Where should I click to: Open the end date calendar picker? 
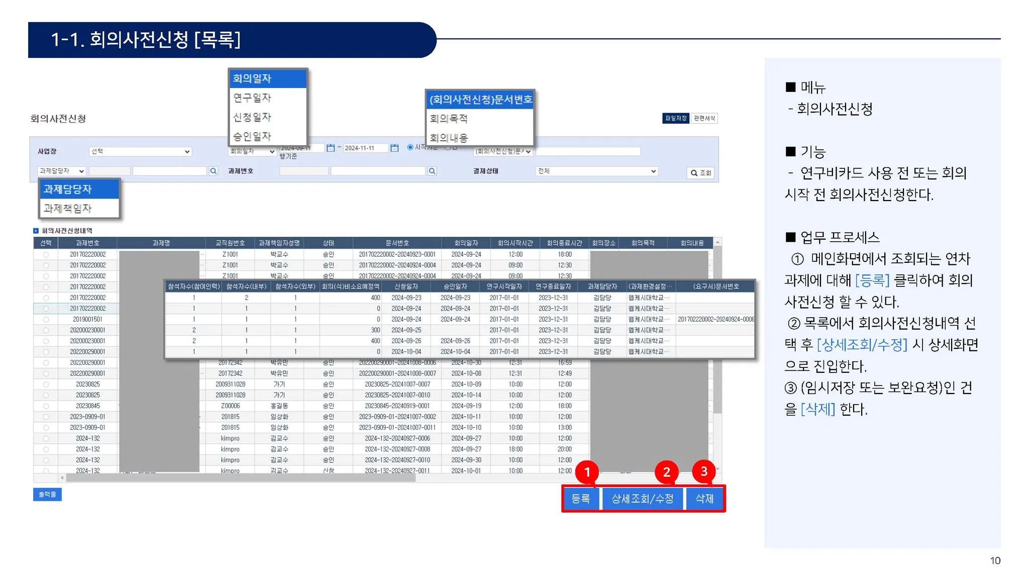pos(394,148)
